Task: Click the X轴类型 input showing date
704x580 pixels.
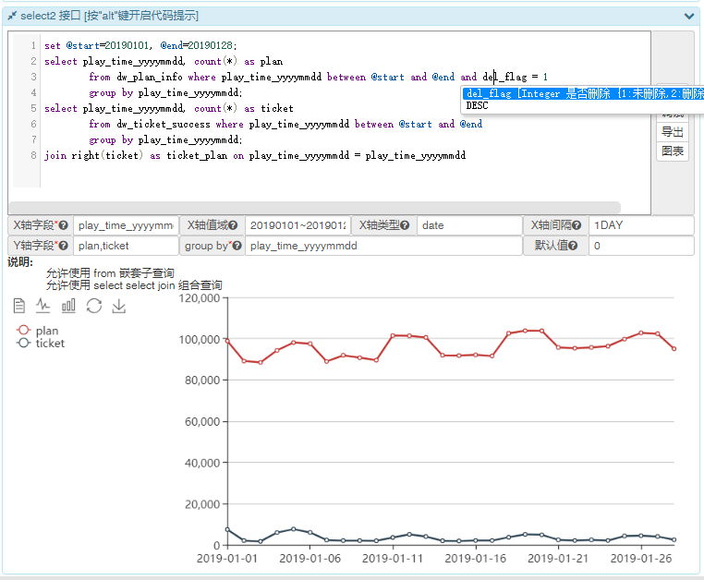Action: (x=469, y=225)
